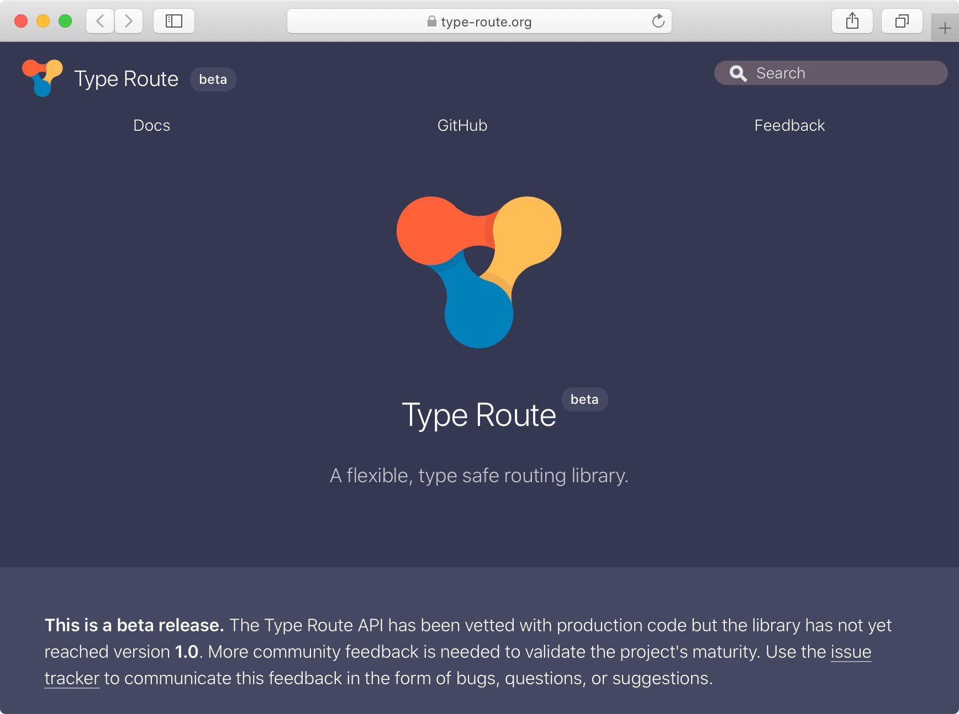Open a new tab with the plus button

point(945,28)
